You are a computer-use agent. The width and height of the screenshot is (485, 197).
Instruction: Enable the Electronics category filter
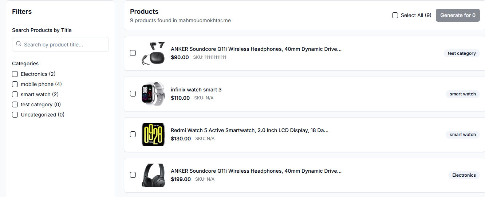tap(15, 74)
